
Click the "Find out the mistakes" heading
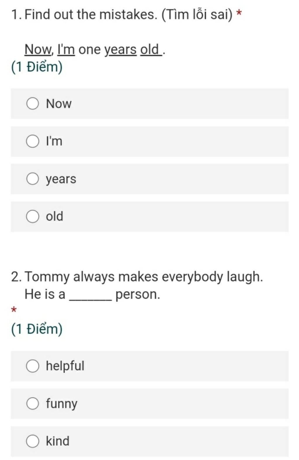tap(91, 15)
